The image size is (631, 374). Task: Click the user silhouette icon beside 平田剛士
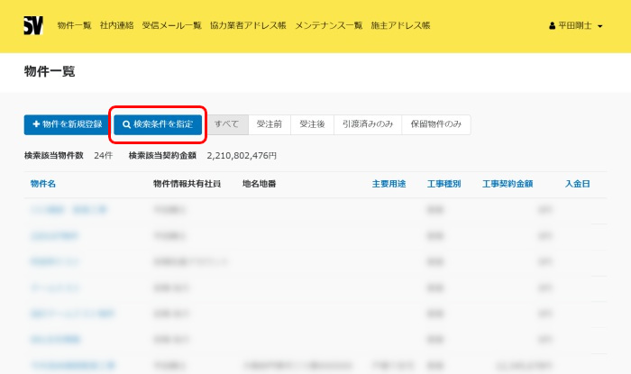click(552, 26)
